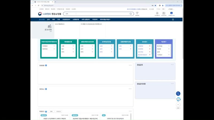
Task: Click the 나라장터 종합쇼핑몰 logo
Action: pyautogui.click(x=49, y=14)
